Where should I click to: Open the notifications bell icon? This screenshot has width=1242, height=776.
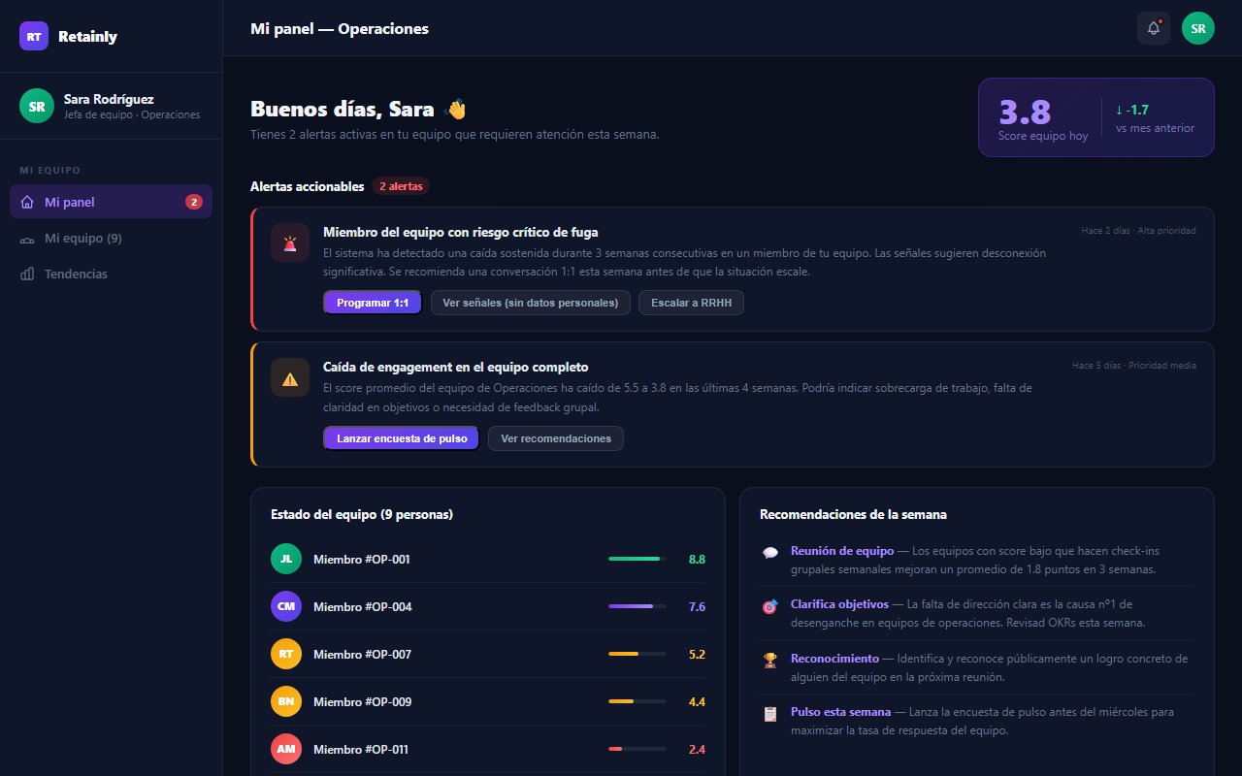coord(1153,28)
